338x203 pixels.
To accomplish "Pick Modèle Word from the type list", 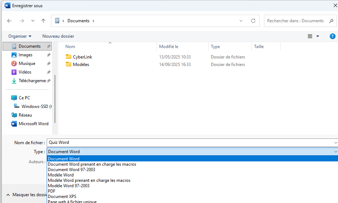I will click(x=61, y=175).
